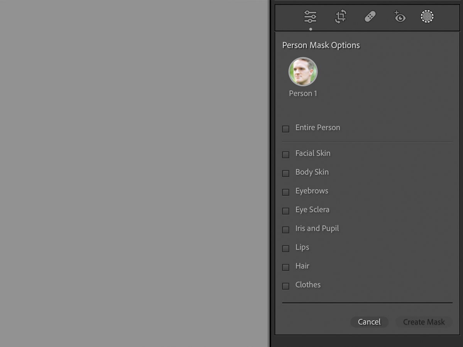Check the Clothes option

pos(286,286)
